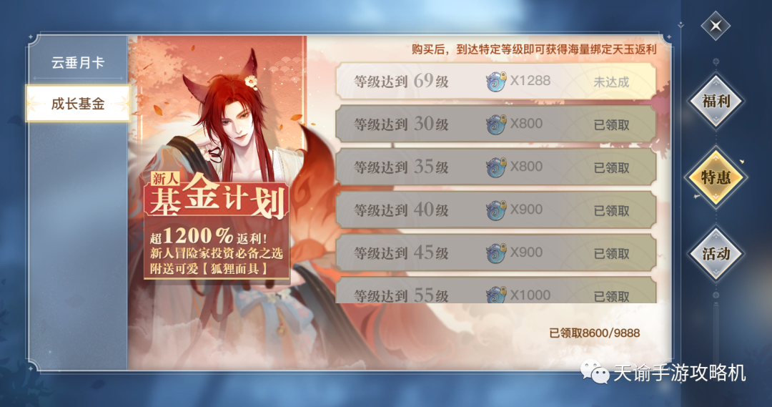Click the jade icon in level 30 row
The image size is (772, 407).
pos(496,124)
